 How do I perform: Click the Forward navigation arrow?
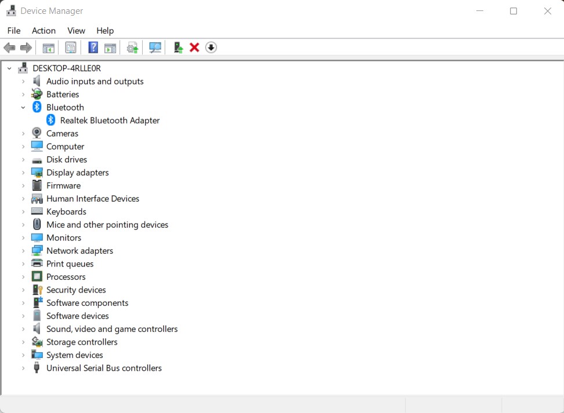[x=26, y=47]
